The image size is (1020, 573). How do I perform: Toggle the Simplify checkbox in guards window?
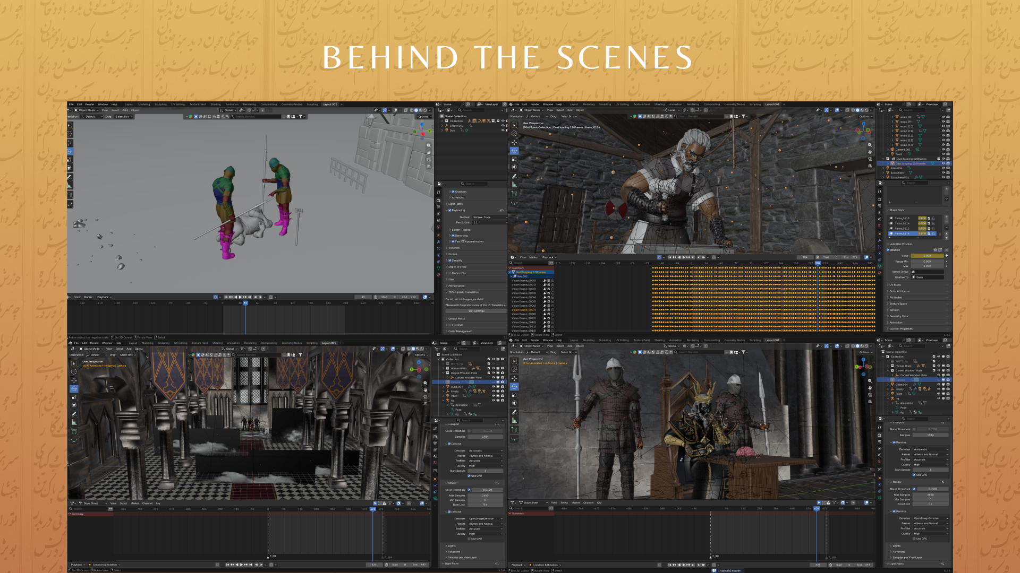pyautogui.click(x=450, y=261)
